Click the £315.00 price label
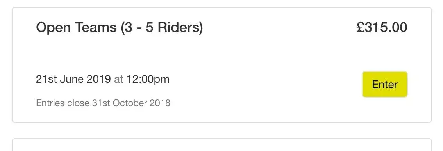443x151 pixels. (x=382, y=27)
